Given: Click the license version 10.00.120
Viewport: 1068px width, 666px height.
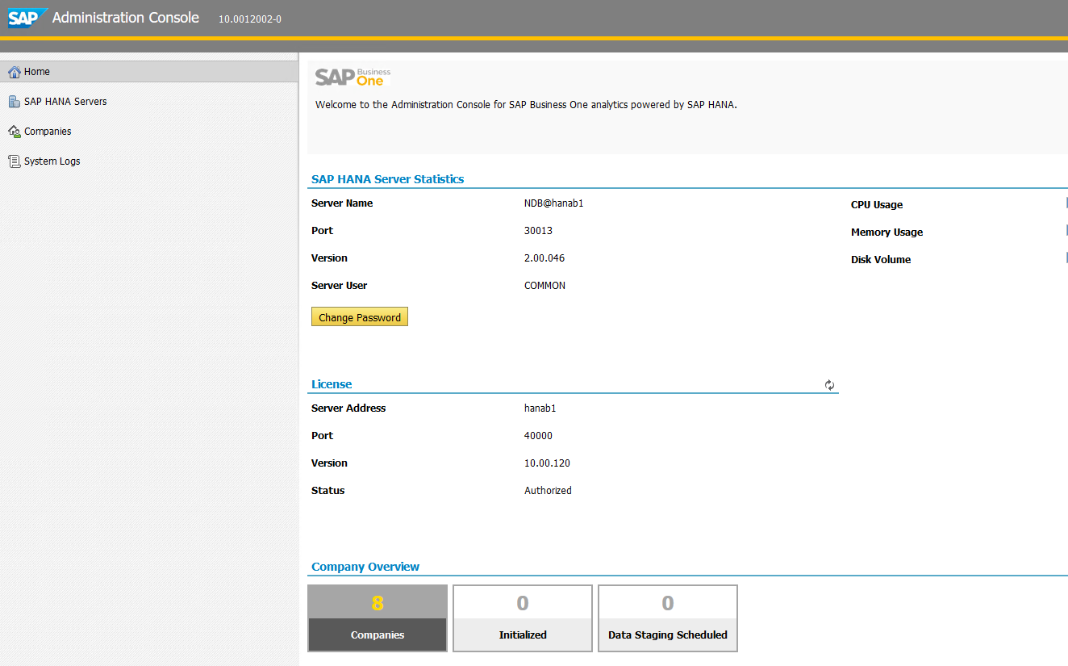Looking at the screenshot, I should point(547,463).
